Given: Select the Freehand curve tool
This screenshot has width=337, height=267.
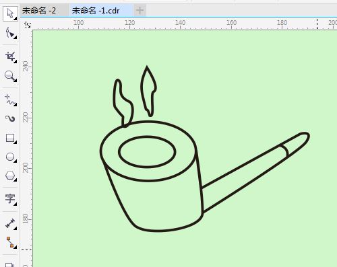Looking at the screenshot, I should pos(11,100).
